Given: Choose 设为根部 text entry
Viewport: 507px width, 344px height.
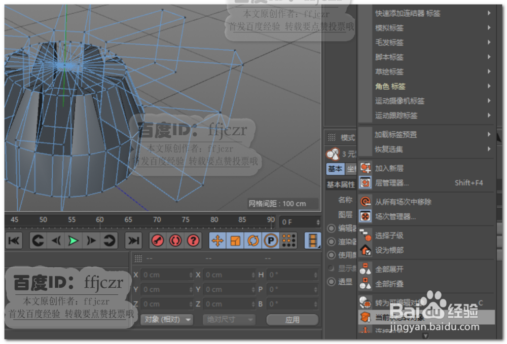Looking at the screenshot, I should coord(389,250).
